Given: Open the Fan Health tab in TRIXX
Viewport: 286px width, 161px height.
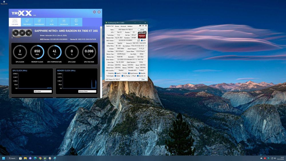Looking at the screenshot, I should coord(64,22).
